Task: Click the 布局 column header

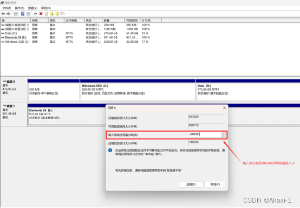Action: click(x=39, y=21)
